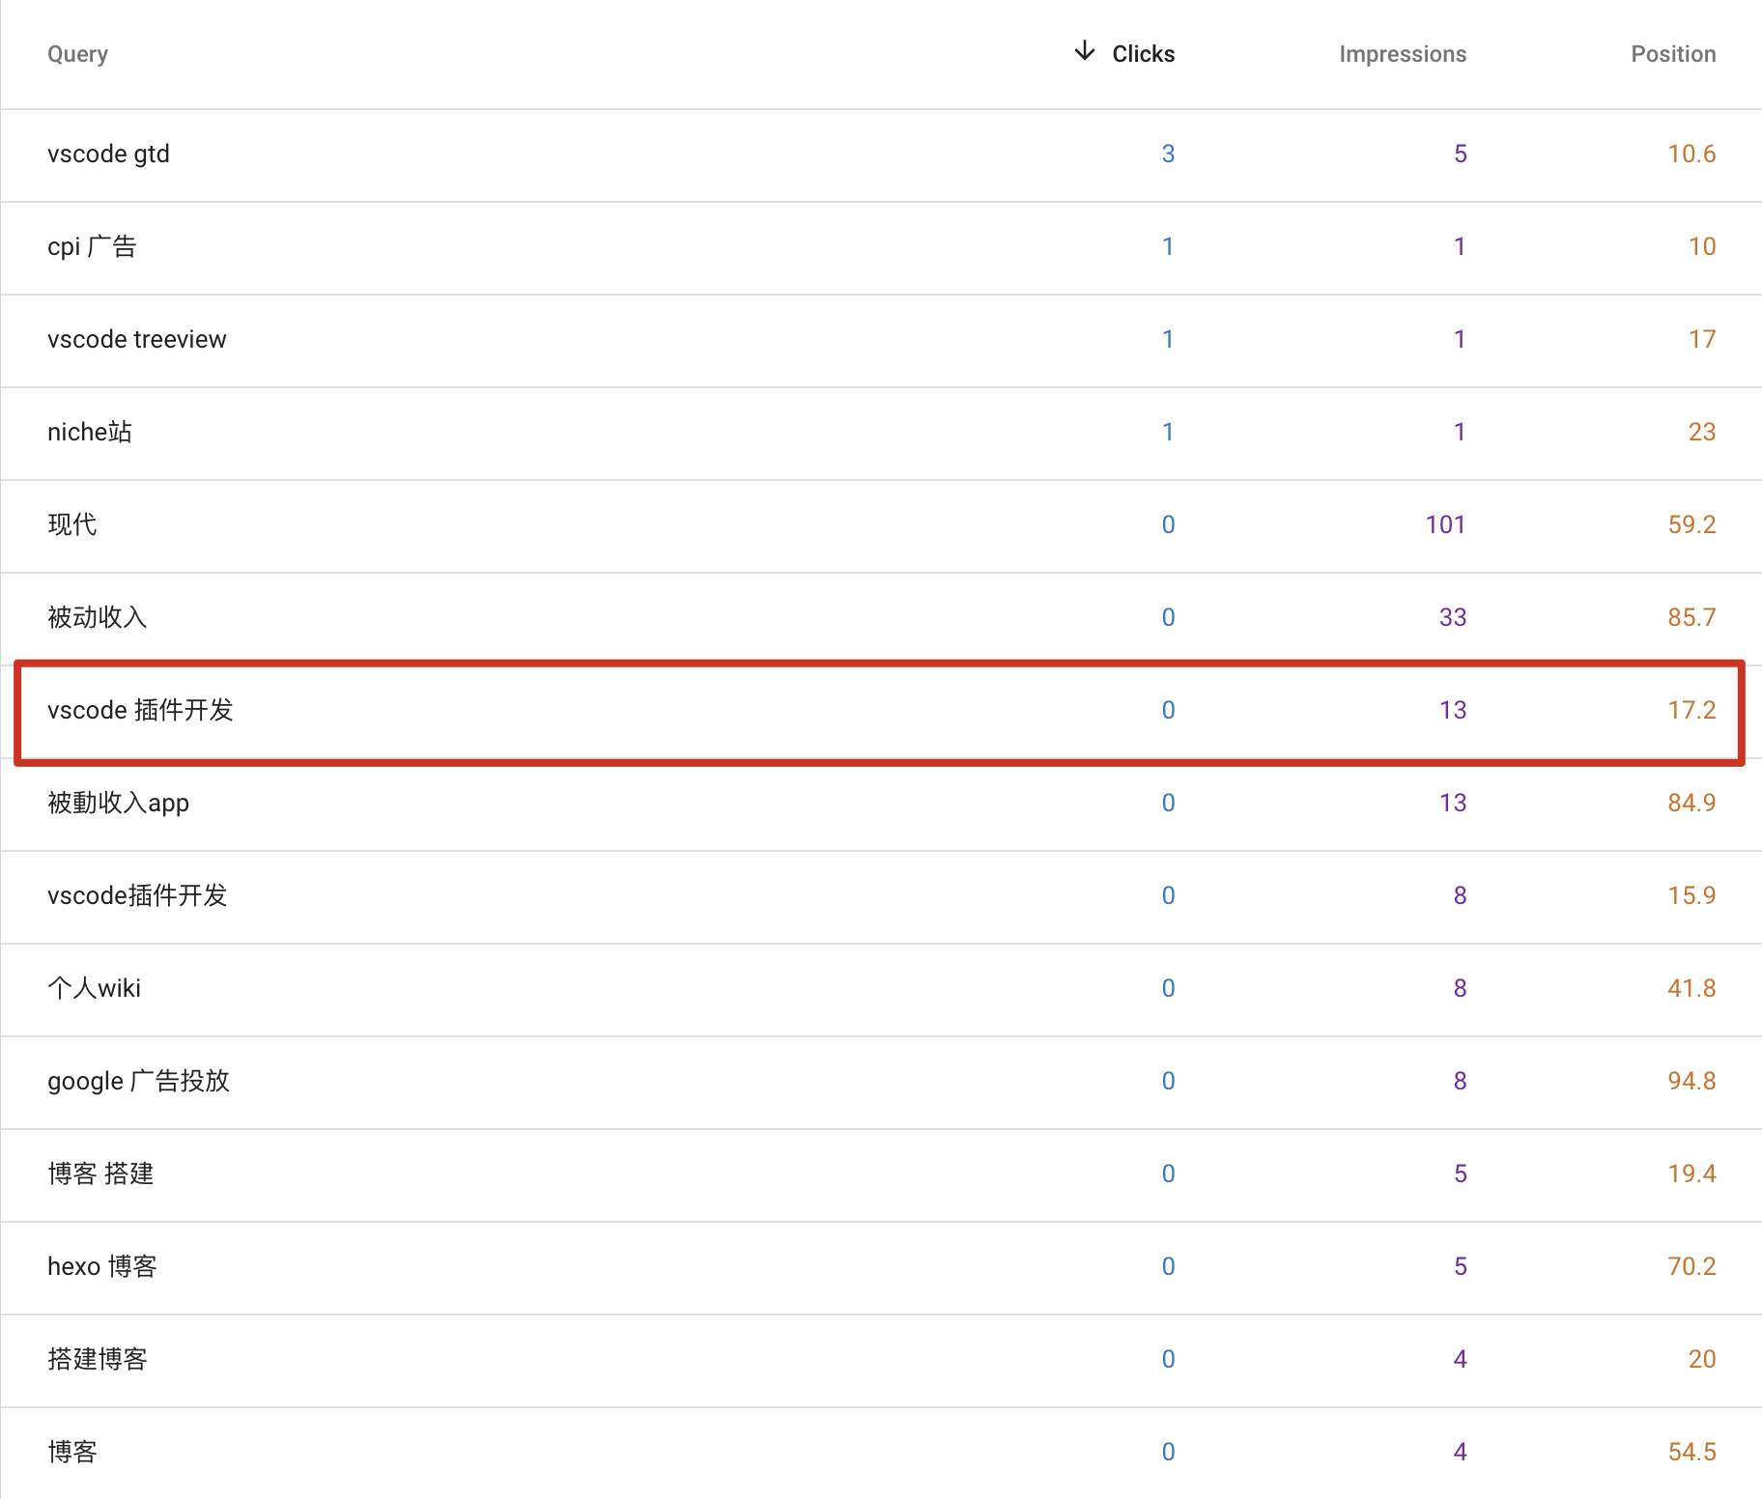Click the Clicks column header label
This screenshot has height=1499, width=1762.
(1143, 54)
